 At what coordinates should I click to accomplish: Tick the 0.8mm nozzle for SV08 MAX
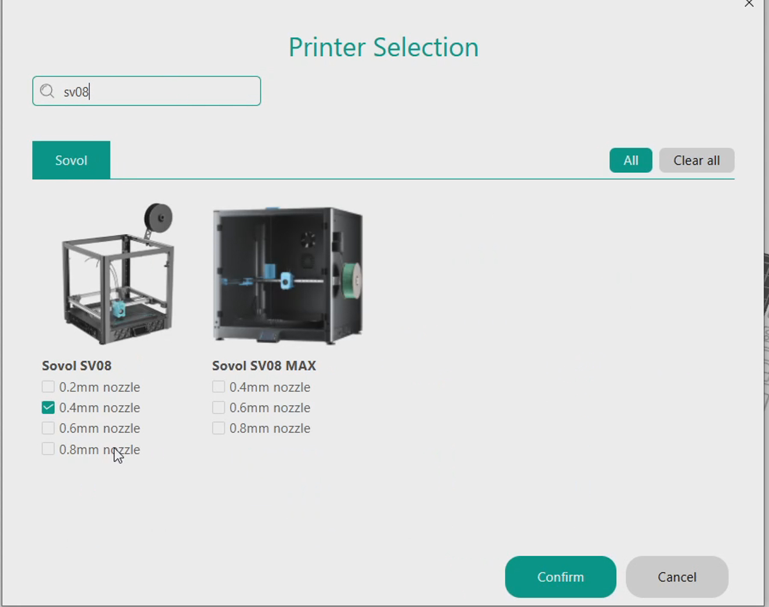pyautogui.click(x=219, y=429)
